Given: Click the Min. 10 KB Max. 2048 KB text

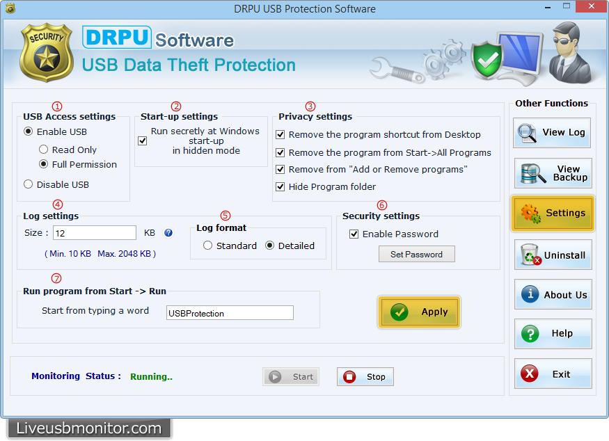Looking at the screenshot, I should coord(100,254).
